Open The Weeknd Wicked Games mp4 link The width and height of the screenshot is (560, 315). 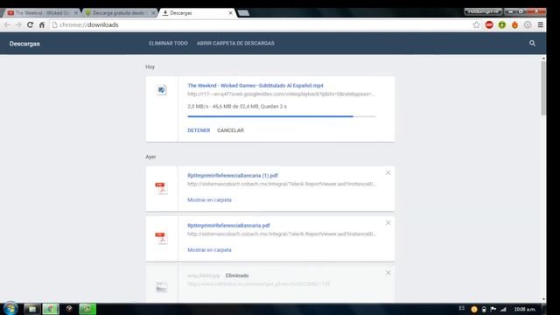255,86
